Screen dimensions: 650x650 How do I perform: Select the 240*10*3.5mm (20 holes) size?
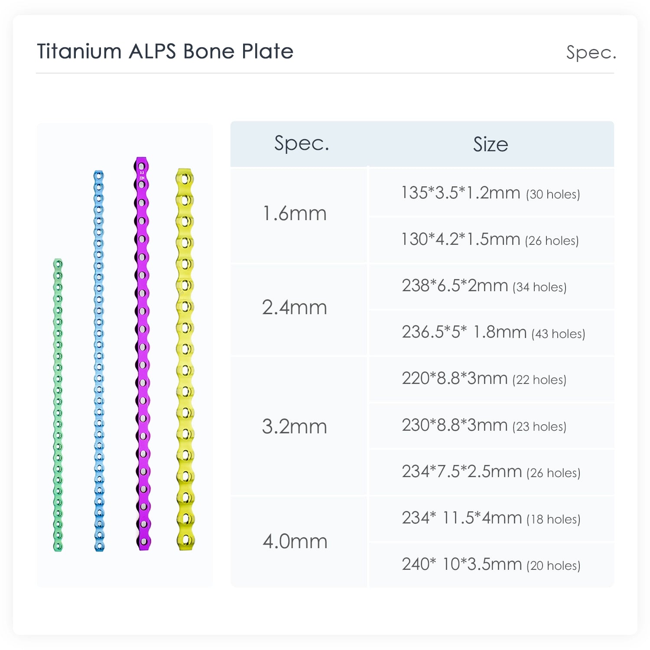[x=491, y=565]
